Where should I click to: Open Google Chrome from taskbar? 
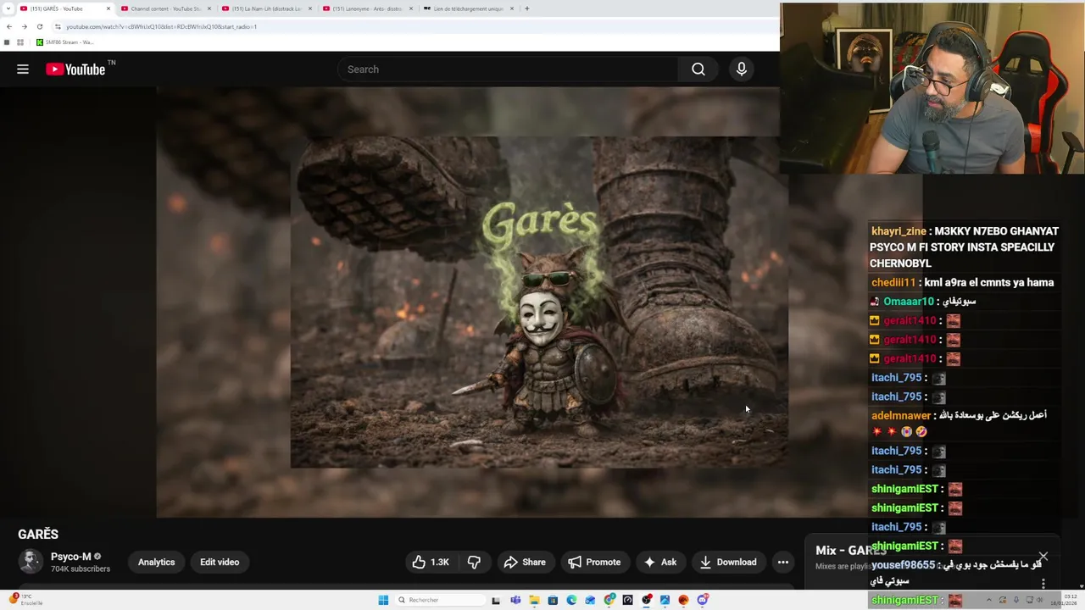pyautogui.click(x=609, y=600)
